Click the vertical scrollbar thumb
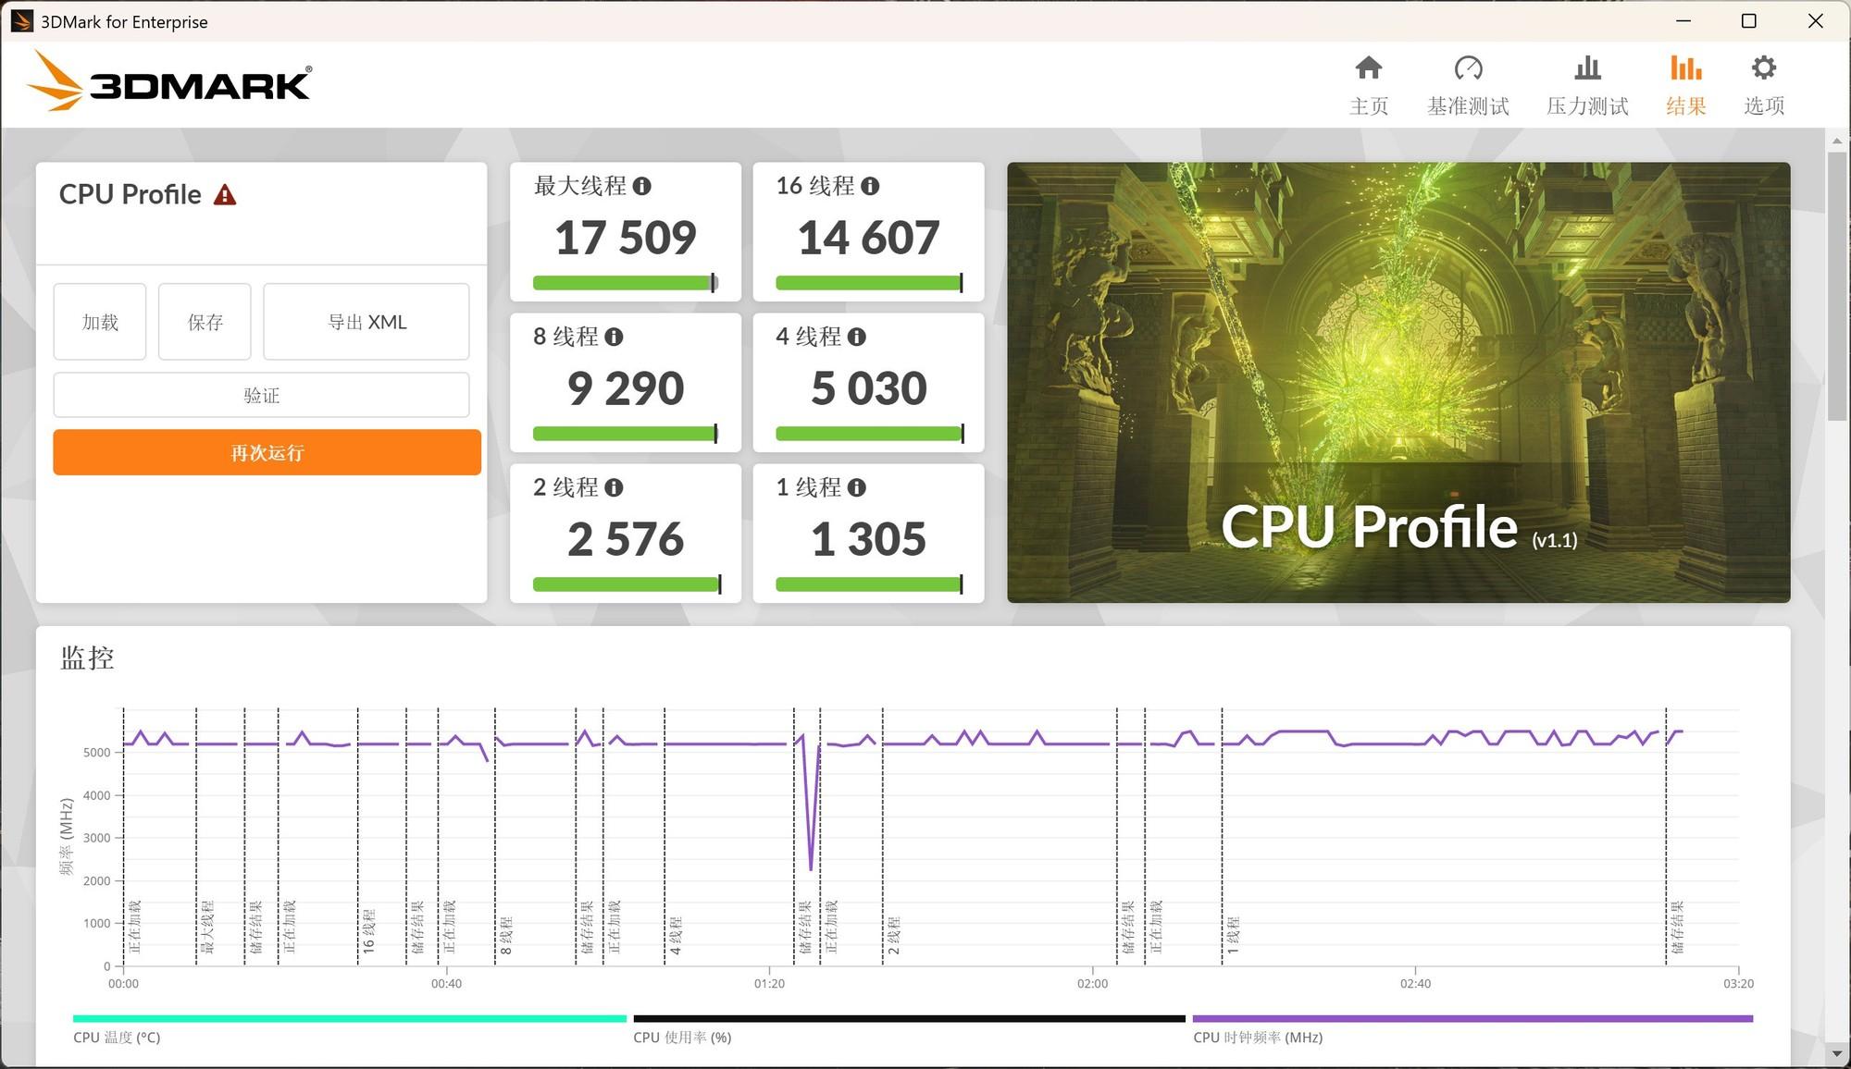Screen dimensions: 1851x1069 tap(1837, 285)
